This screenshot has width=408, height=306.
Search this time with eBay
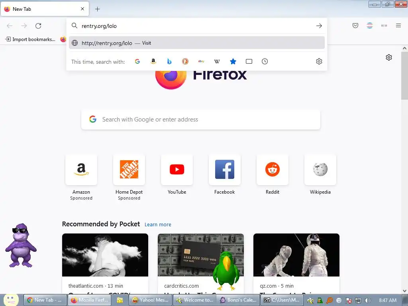[x=201, y=61]
